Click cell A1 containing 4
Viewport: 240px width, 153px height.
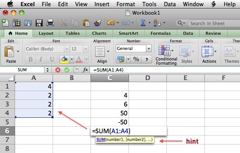point(34,86)
